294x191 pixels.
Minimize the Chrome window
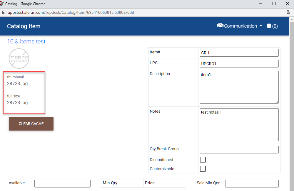click(x=260, y=4)
